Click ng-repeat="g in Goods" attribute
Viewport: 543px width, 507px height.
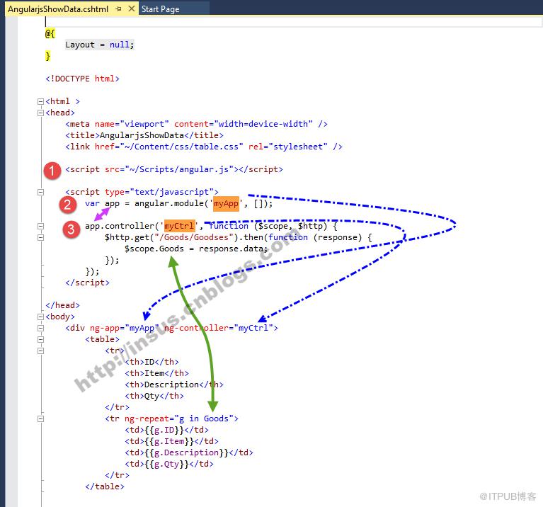(x=179, y=418)
